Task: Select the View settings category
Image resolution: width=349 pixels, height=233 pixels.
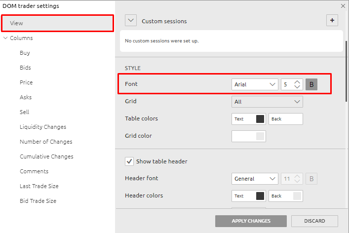Action: coord(57,23)
